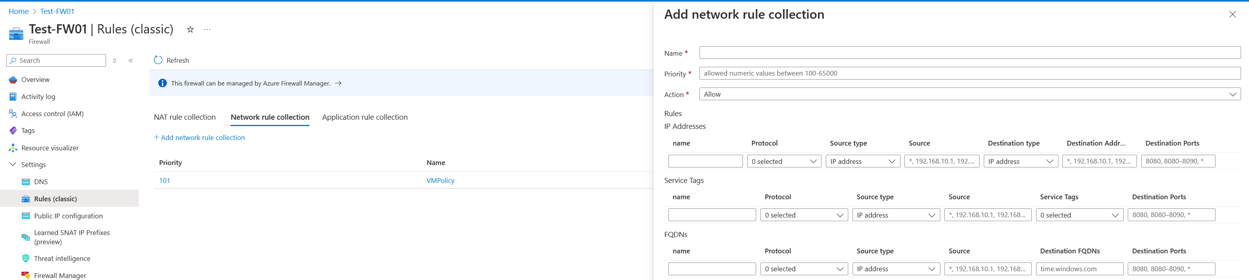1249x280 pixels.
Task: Click the Refresh icon
Action: [x=158, y=60]
